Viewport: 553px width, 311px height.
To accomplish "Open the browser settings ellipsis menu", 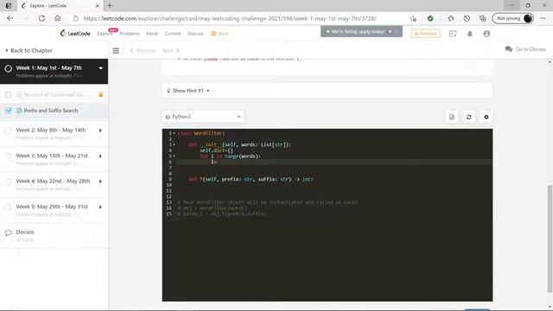I will point(543,18).
